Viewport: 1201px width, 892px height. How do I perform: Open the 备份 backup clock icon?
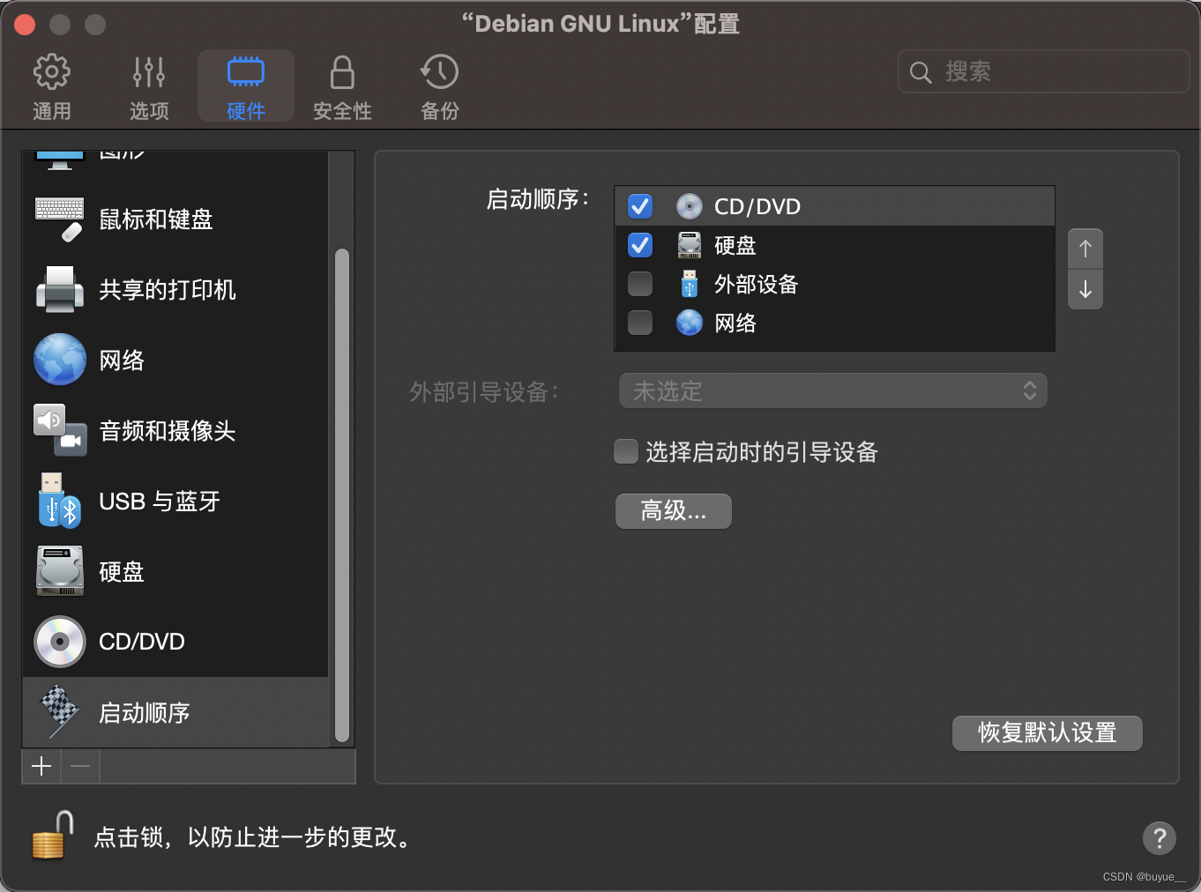[x=439, y=71]
